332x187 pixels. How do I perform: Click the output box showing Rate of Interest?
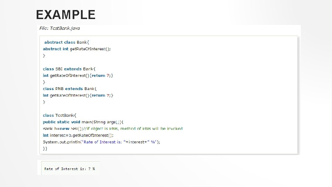[x=70, y=169]
